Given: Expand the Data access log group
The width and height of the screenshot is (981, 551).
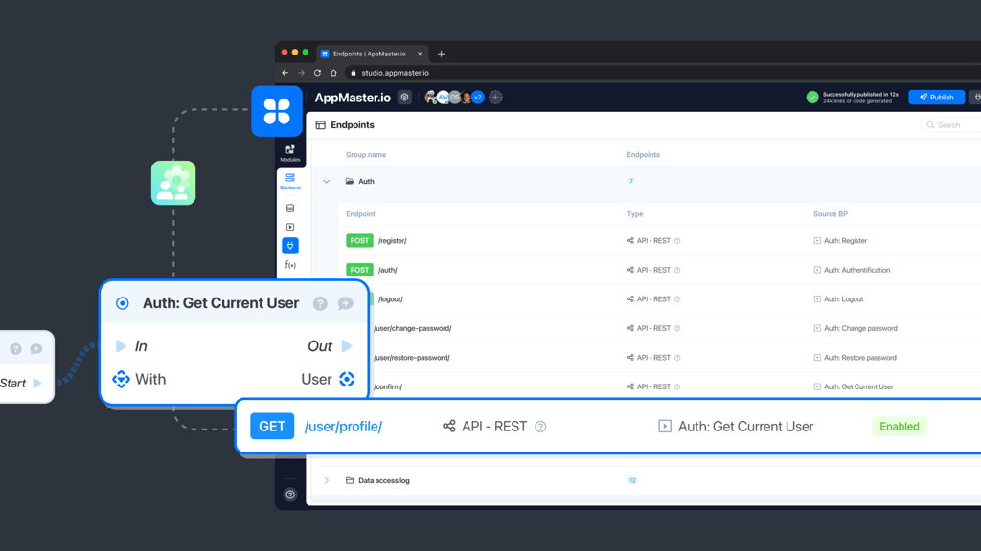Looking at the screenshot, I should (327, 480).
